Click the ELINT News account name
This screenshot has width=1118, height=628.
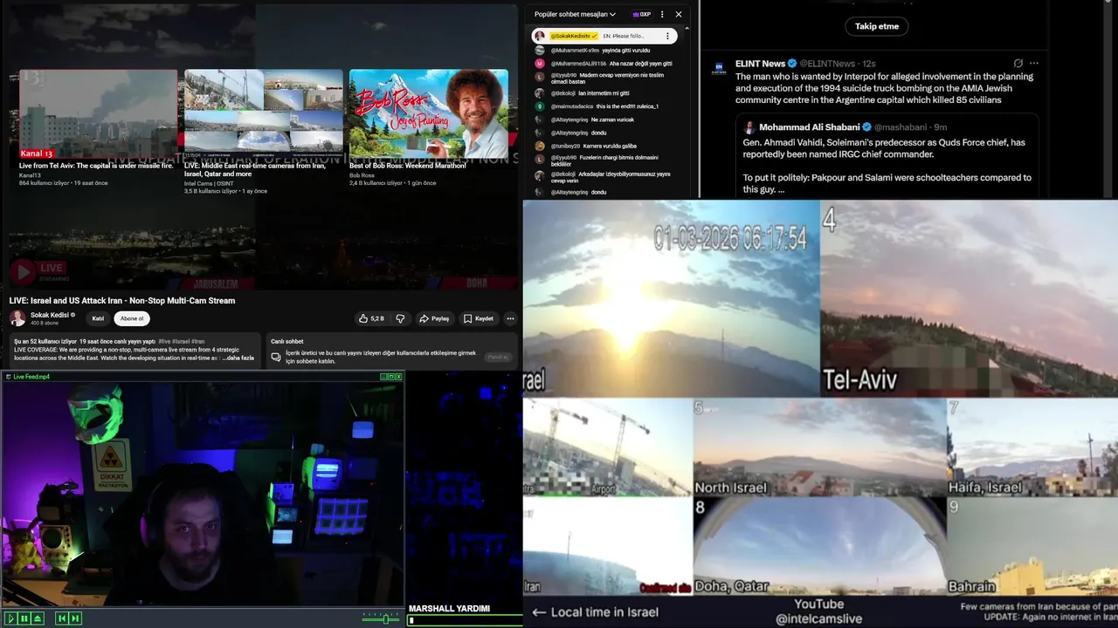coord(761,64)
